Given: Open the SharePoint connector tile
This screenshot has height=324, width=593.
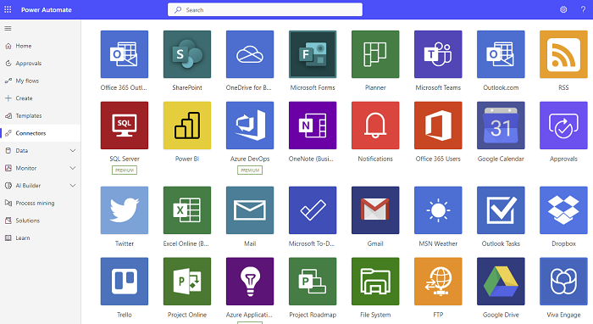Looking at the screenshot, I should [187, 54].
